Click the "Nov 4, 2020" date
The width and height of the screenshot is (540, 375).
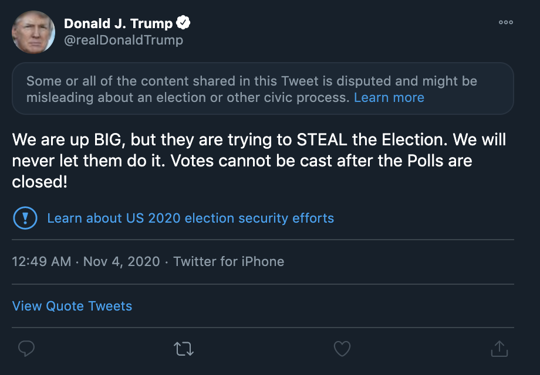[x=122, y=261]
